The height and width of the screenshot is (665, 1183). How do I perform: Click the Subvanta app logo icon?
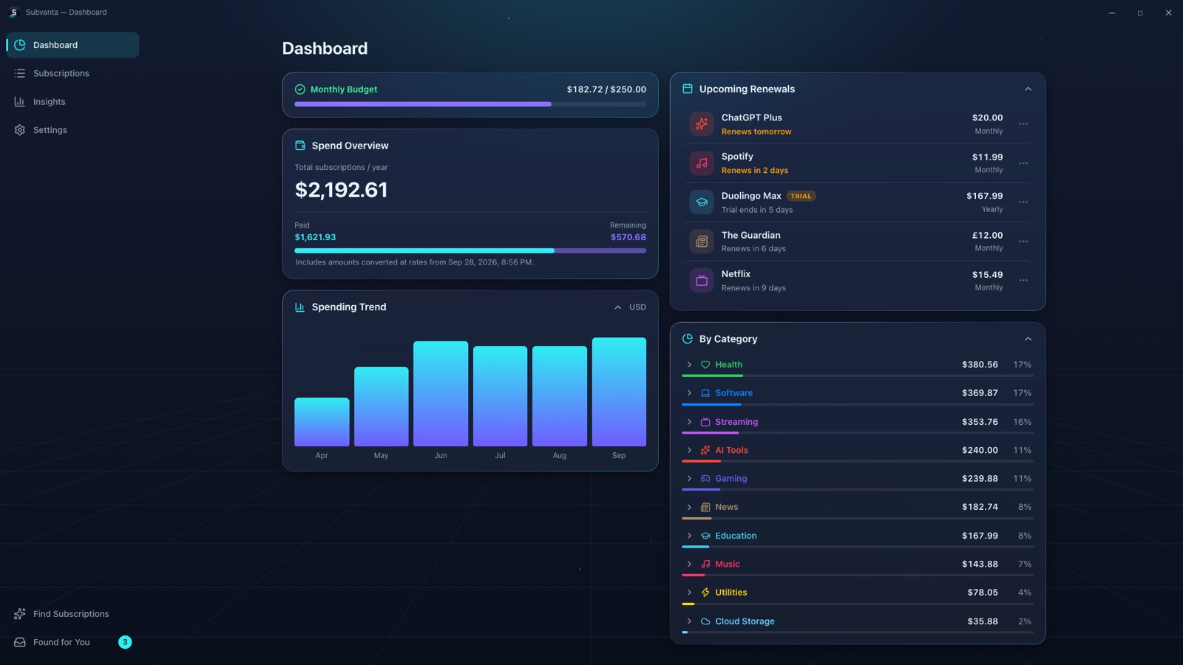tap(13, 13)
